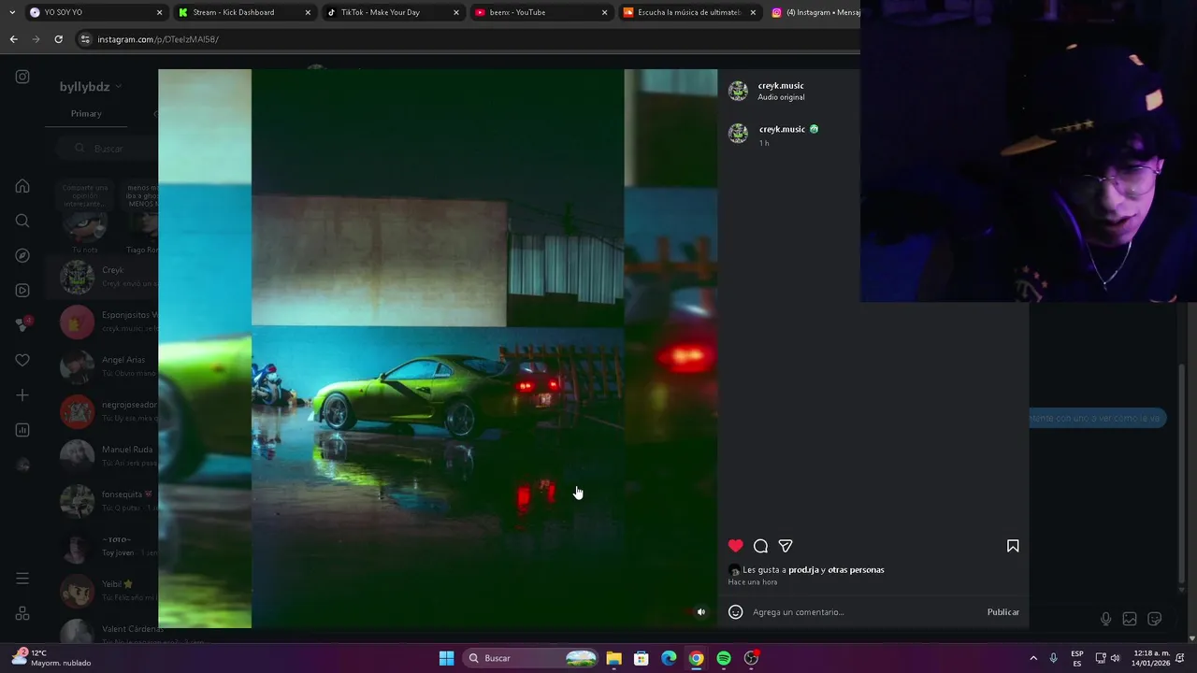The image size is (1197, 673).
Task: Click microphone icon in message composer
Action: click(x=1105, y=619)
